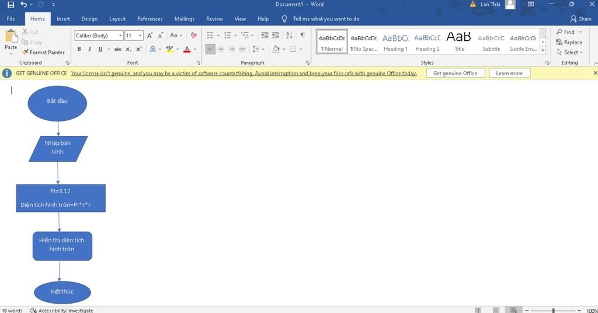The width and height of the screenshot is (598, 313).
Task: Show paragraph marks with the pilcrow icon
Action: point(303,35)
